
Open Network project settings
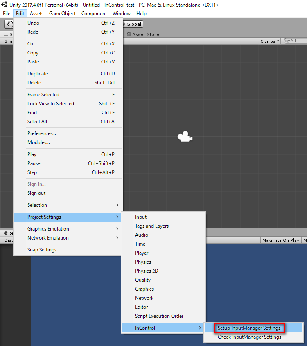163,299
